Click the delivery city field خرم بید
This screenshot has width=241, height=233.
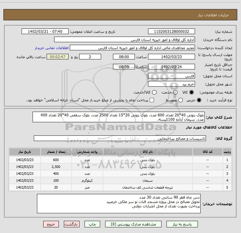point(172,84)
